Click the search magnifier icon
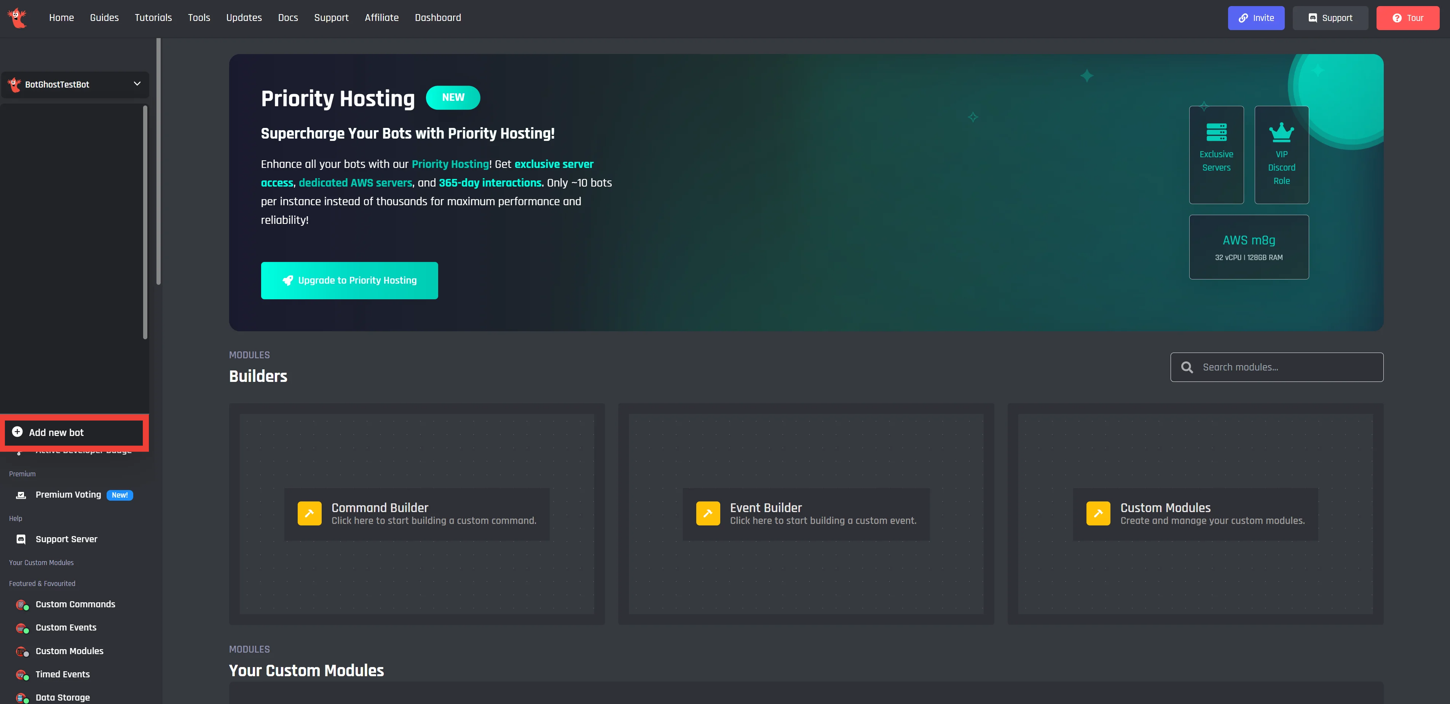 click(1187, 367)
